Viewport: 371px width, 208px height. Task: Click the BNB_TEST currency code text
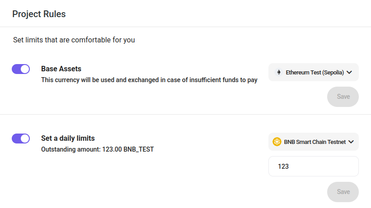138,149
